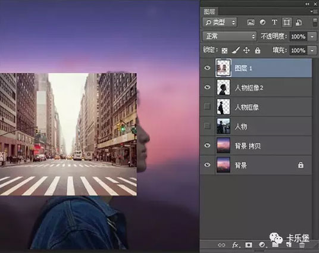Select the 图层 1 layer thumbnail

[223, 68]
